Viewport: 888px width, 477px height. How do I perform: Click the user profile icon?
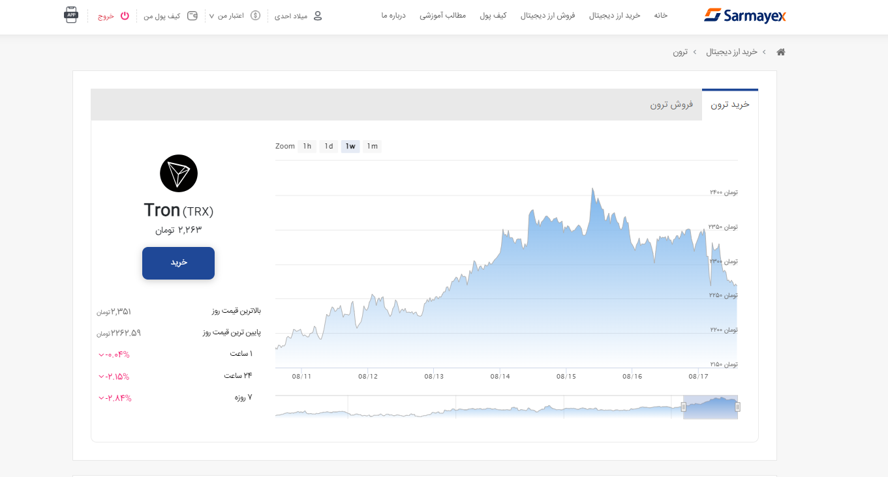(318, 16)
